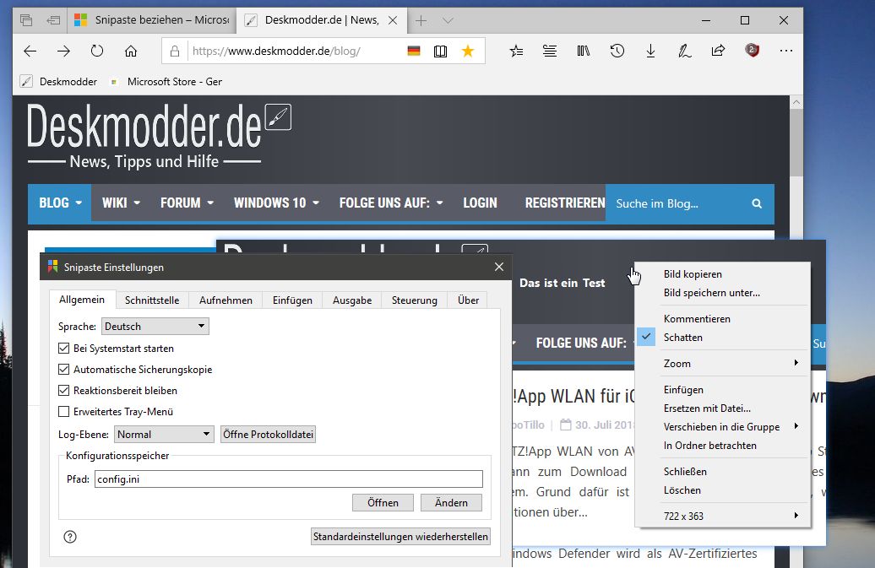Open the Einfügen settings tab
The width and height of the screenshot is (875, 568).
[292, 300]
